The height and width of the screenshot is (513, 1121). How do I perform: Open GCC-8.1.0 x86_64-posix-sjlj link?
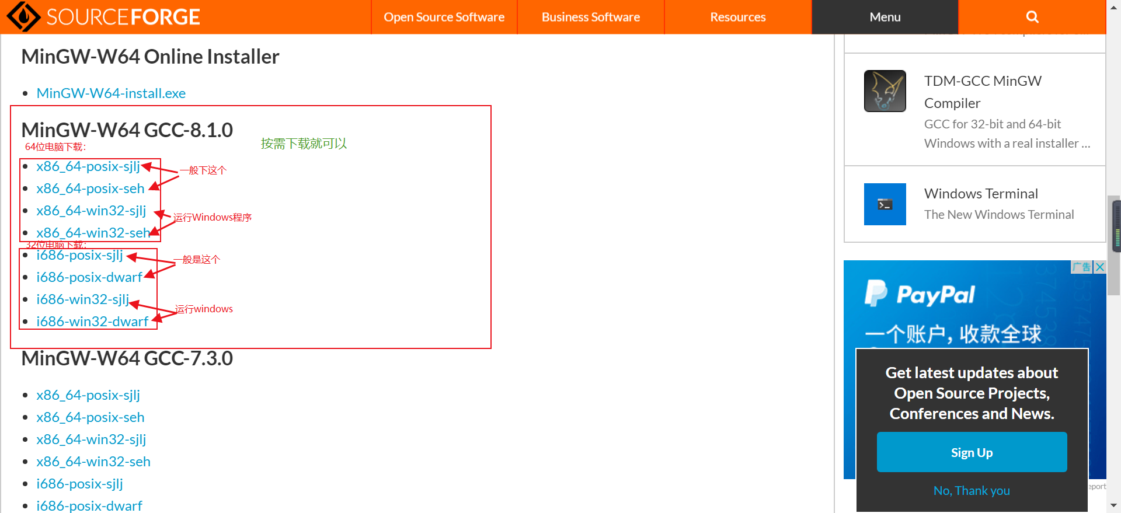88,166
